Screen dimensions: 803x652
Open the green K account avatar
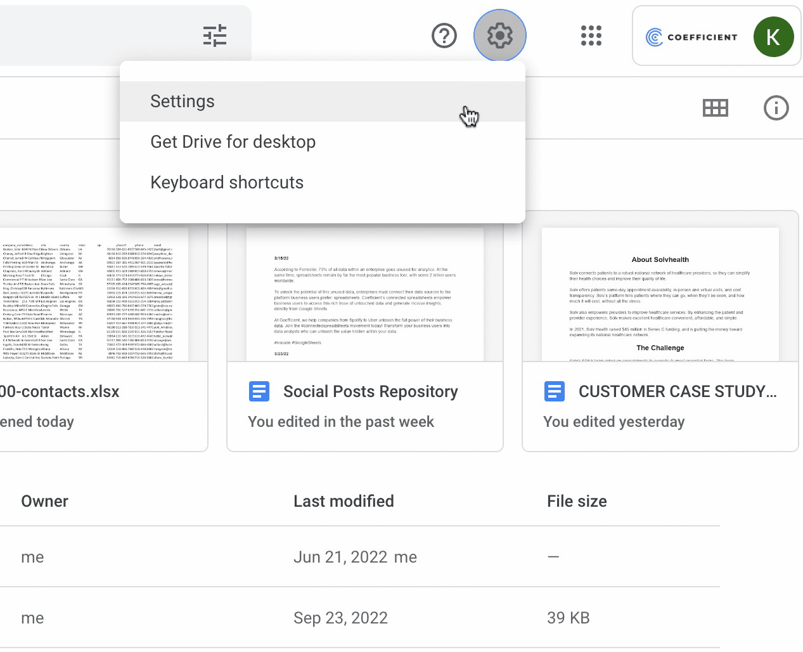tap(773, 37)
